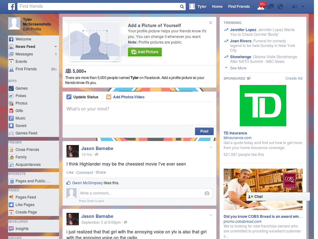Open account menu dropdown arrow in top bar
This screenshot has height=239, width=318.
303,7
